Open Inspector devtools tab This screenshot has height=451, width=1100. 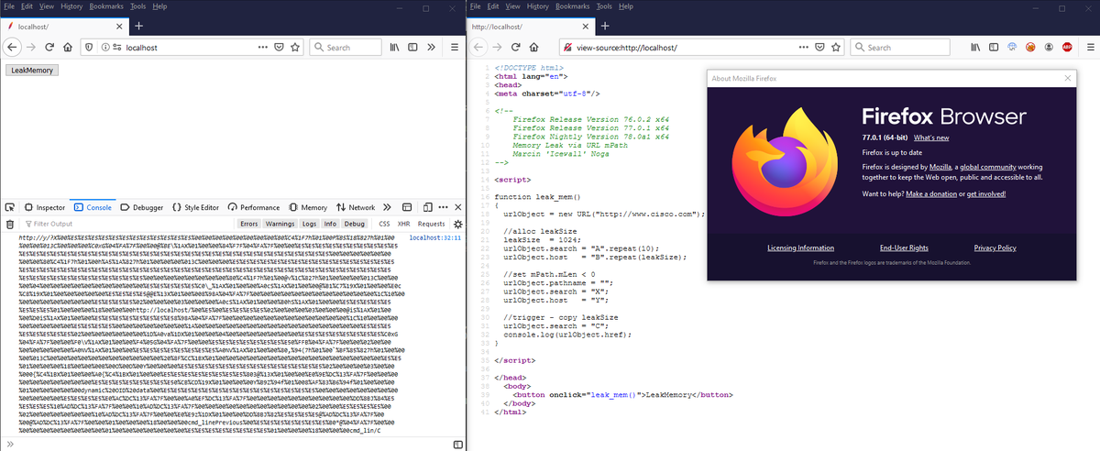44,207
